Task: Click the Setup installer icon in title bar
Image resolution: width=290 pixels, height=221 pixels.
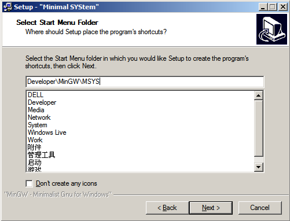Action: point(8,7)
